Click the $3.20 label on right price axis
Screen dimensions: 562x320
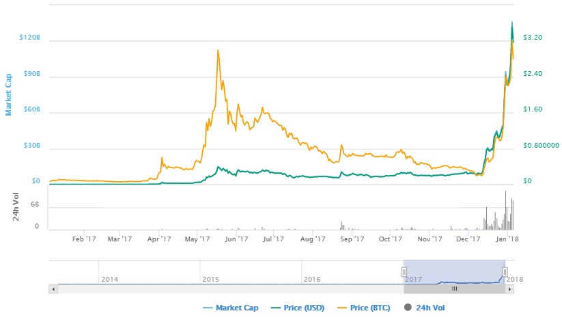pyautogui.click(x=532, y=38)
